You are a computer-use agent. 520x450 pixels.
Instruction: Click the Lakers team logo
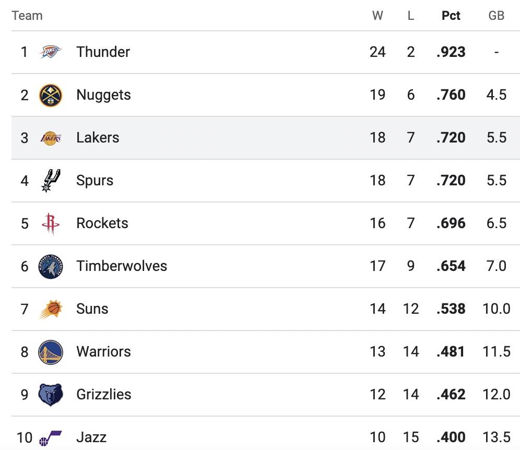coord(51,138)
